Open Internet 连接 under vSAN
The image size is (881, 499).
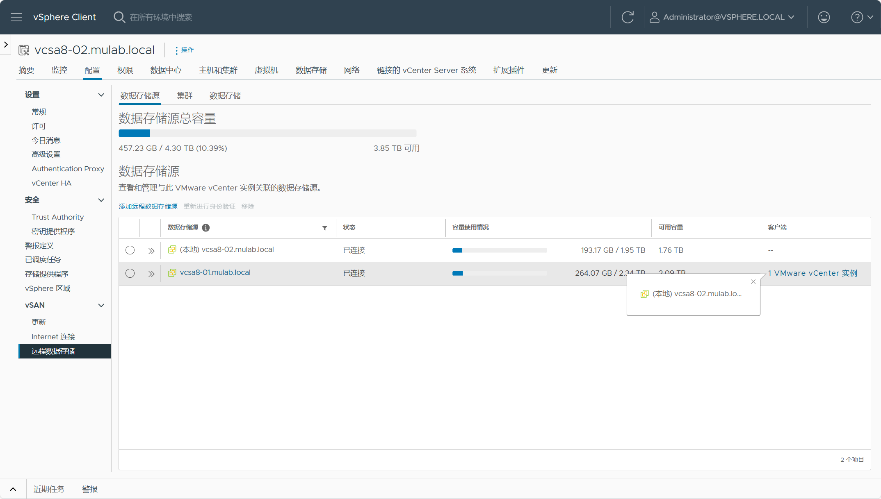click(x=53, y=337)
